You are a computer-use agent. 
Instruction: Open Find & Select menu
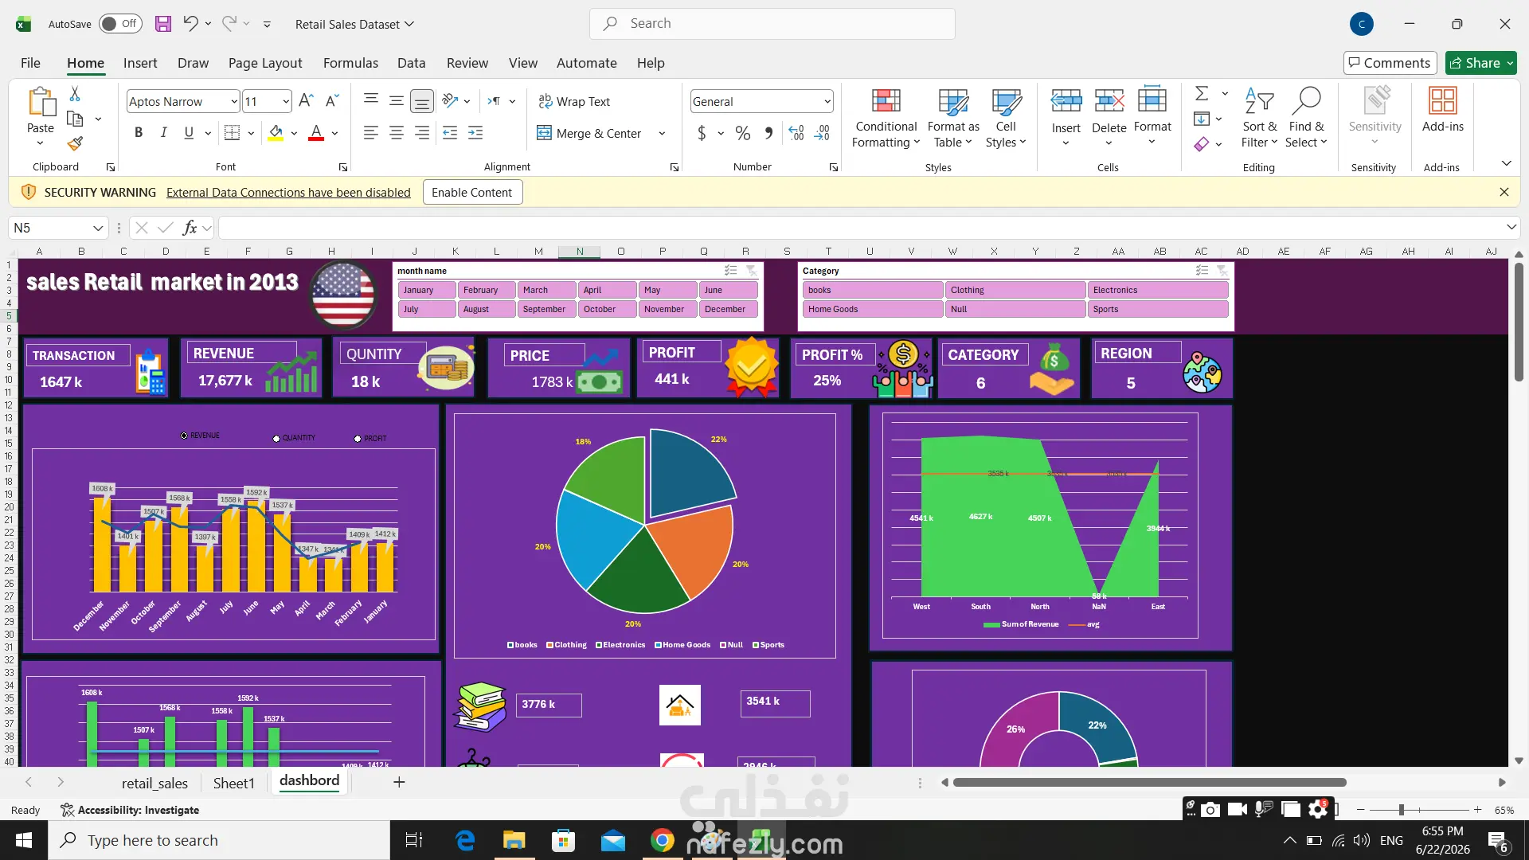point(1306,118)
